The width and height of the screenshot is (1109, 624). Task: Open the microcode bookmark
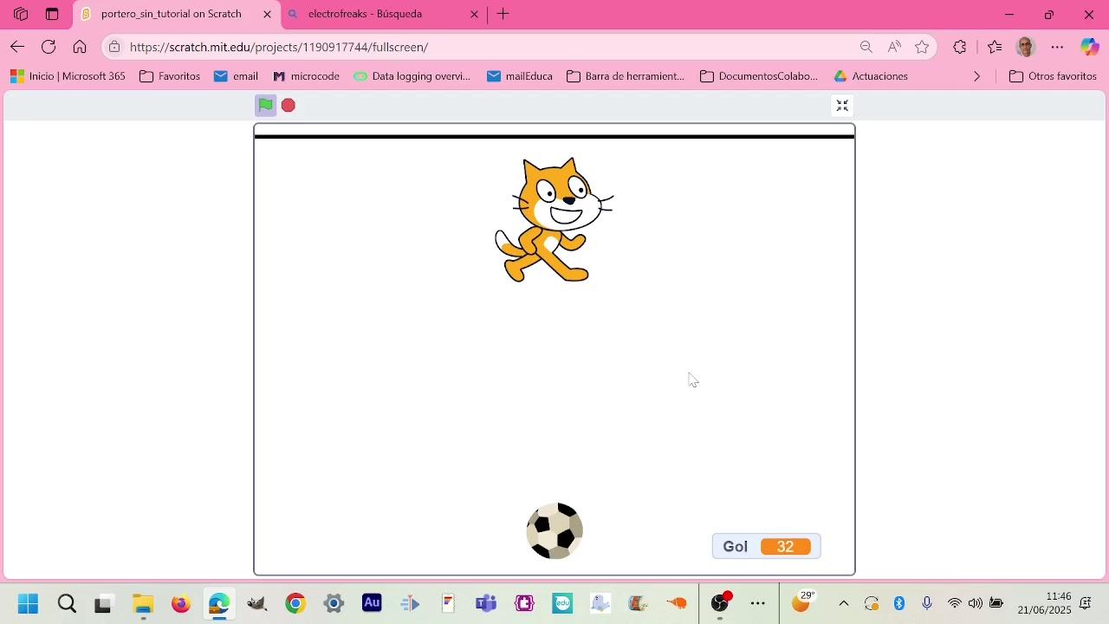click(306, 76)
